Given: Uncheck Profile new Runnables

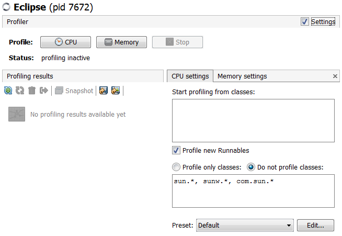Looking at the screenshot, I should 176,151.
